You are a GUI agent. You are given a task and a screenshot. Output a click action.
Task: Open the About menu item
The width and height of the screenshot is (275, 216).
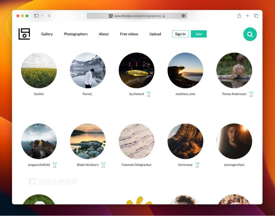104,34
